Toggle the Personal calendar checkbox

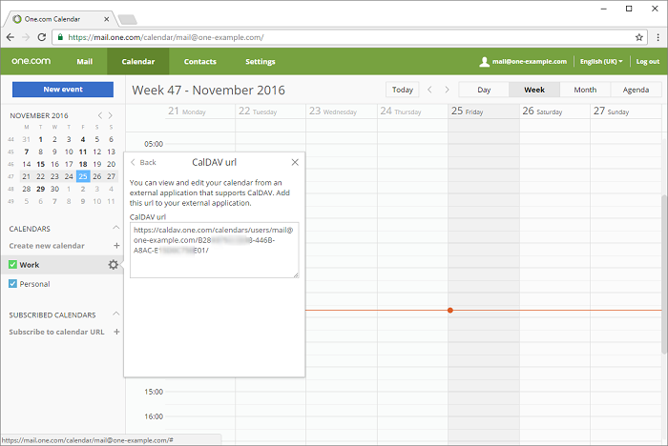(12, 284)
